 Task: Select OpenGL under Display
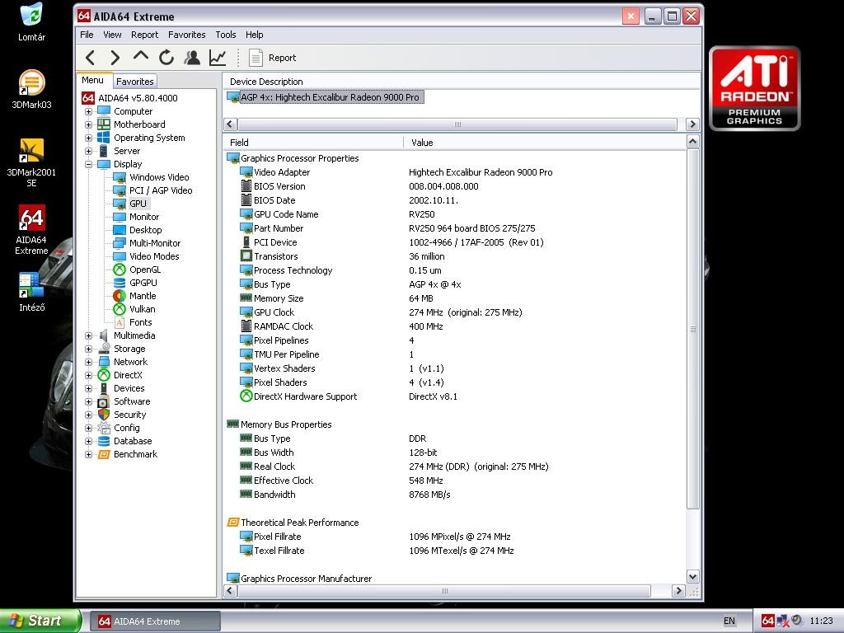click(144, 270)
